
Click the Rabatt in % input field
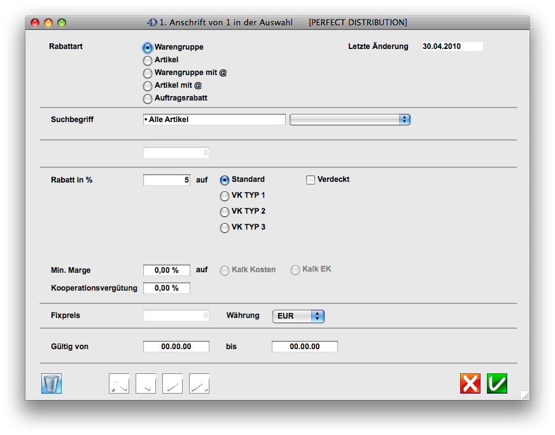(x=167, y=180)
